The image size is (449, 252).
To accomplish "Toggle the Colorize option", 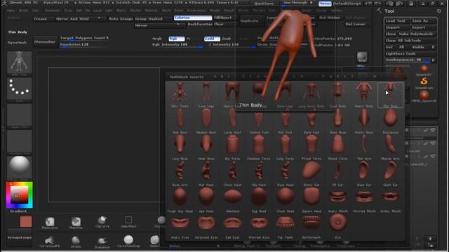I will click(193, 17).
